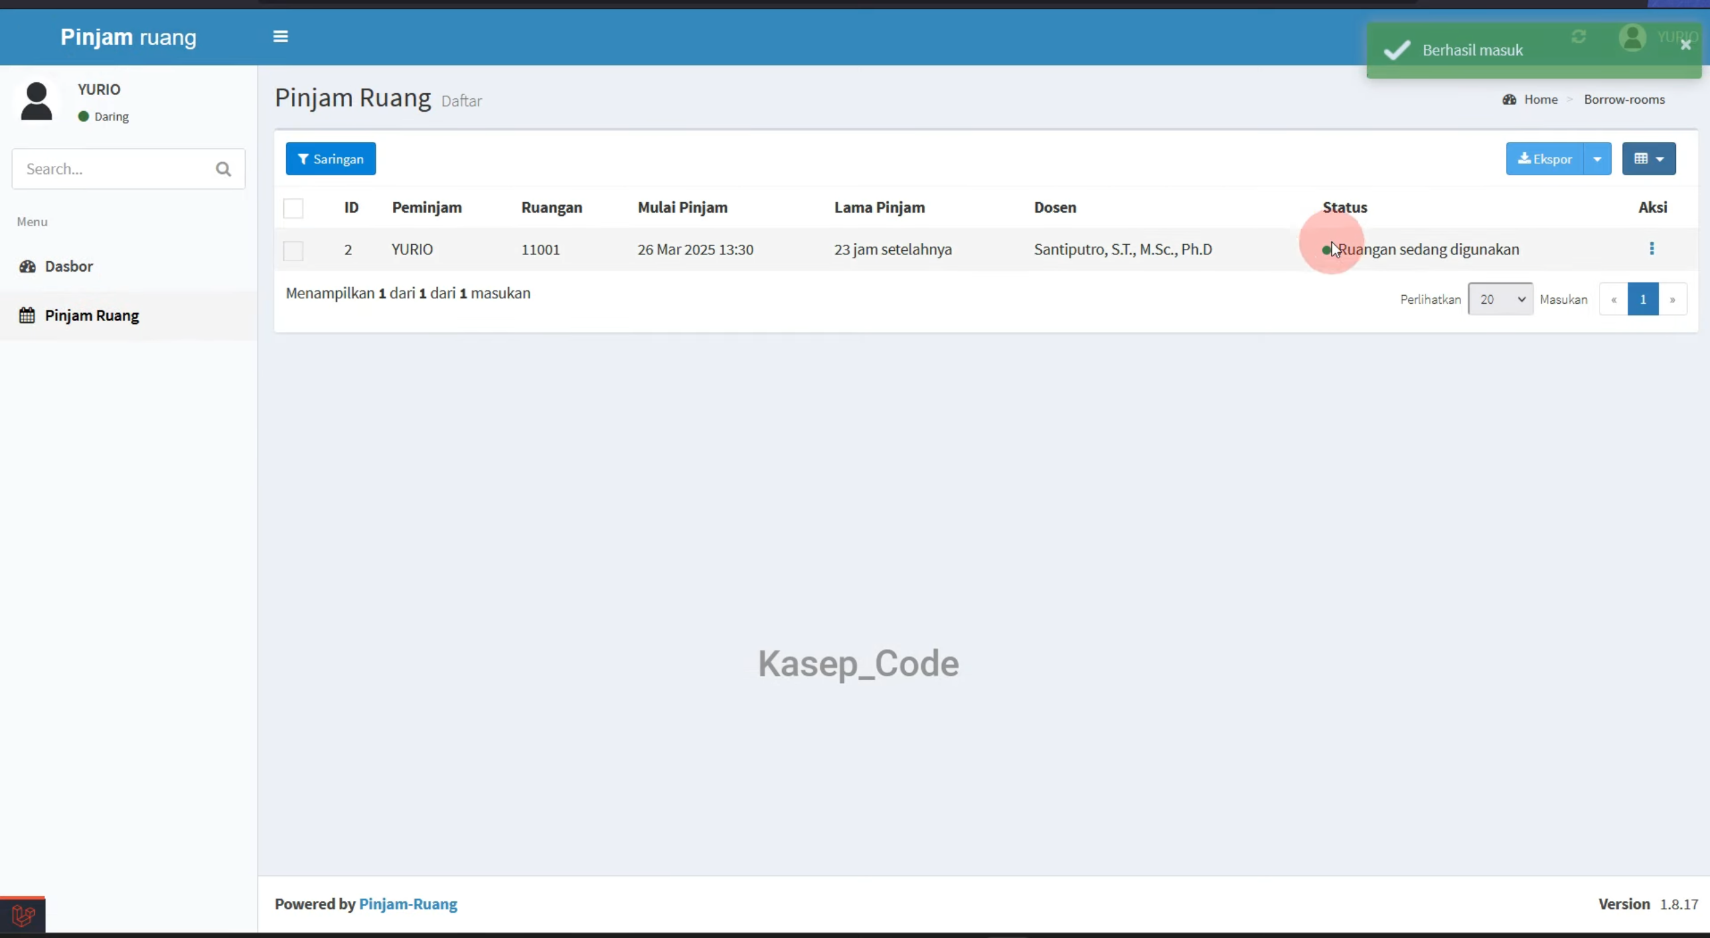Image resolution: width=1710 pixels, height=938 pixels.
Task: Click the Ekspor export button
Action: coord(1545,159)
